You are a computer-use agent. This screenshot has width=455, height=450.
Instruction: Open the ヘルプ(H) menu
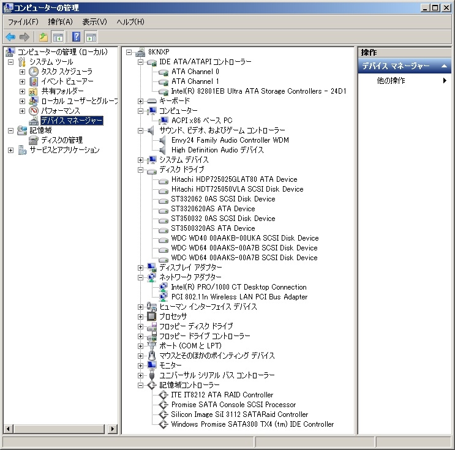coord(130,22)
